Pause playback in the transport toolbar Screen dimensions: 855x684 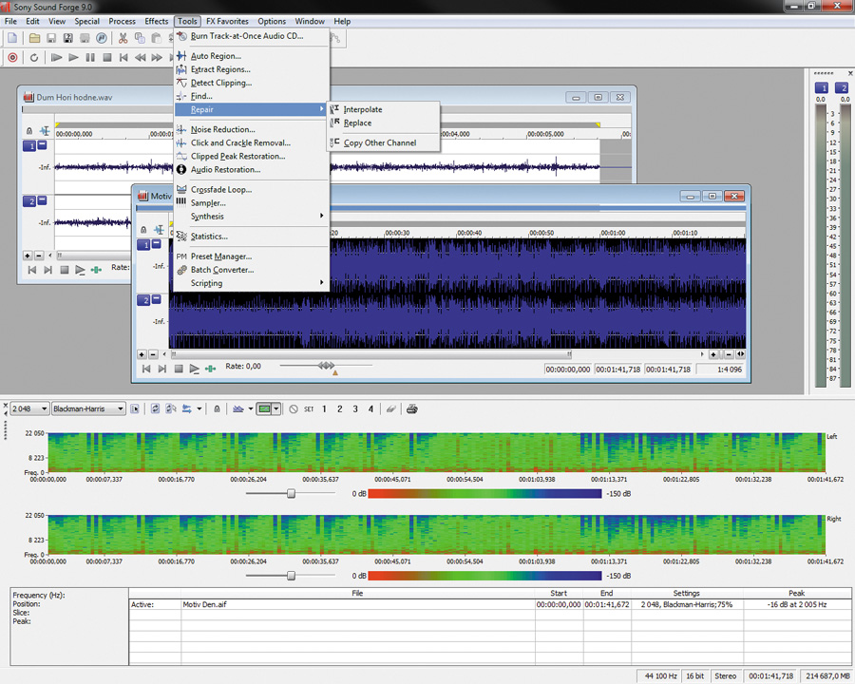coord(90,57)
